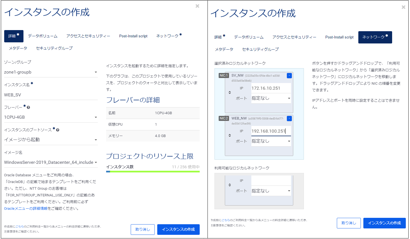Close the left dialog with X

[197, 6]
